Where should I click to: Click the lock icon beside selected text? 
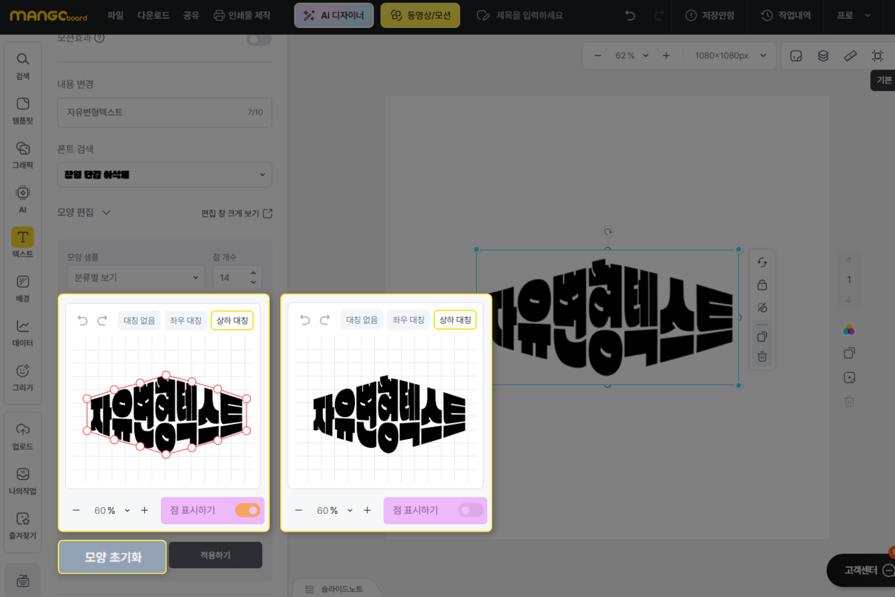(762, 285)
